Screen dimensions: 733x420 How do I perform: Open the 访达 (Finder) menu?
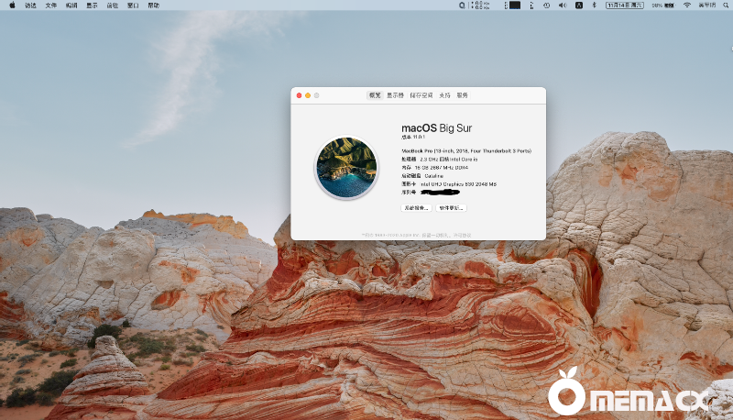pyautogui.click(x=31, y=6)
